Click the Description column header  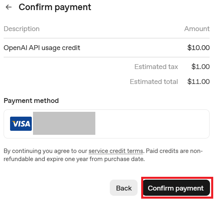point(22,29)
